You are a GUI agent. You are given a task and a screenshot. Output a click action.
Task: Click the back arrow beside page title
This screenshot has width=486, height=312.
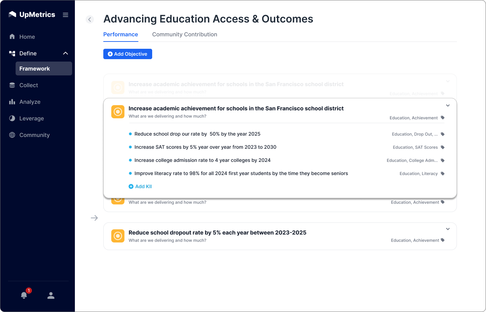pyautogui.click(x=90, y=19)
